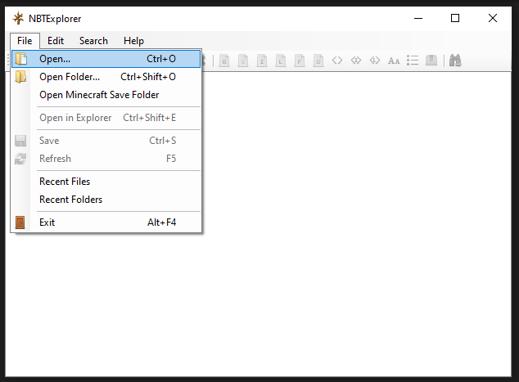The width and height of the screenshot is (519, 382).
Task: Click Exit in the File menu
Action: coord(47,222)
